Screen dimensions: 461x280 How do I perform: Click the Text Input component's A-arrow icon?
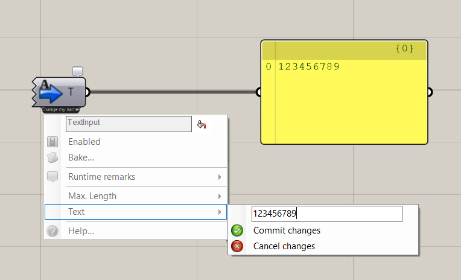[51, 92]
